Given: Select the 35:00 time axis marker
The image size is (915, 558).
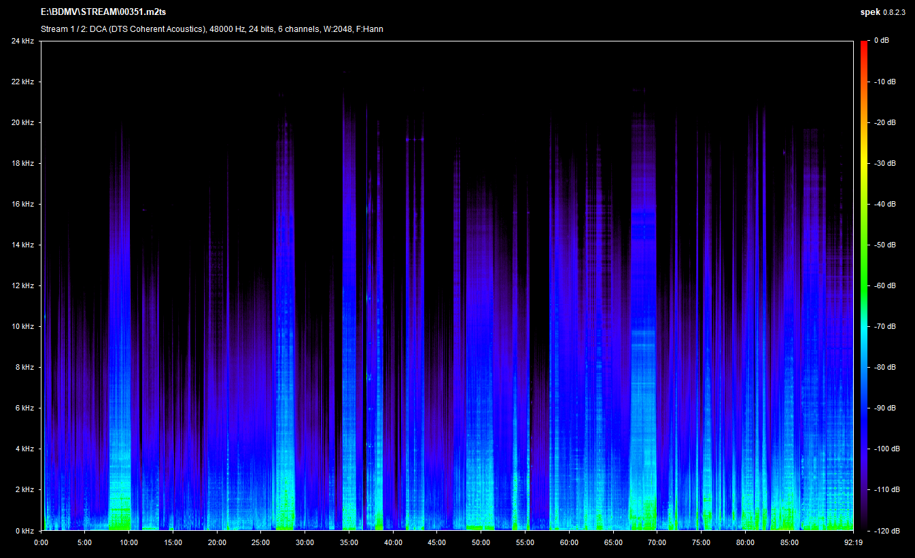Looking at the screenshot, I should (349, 542).
